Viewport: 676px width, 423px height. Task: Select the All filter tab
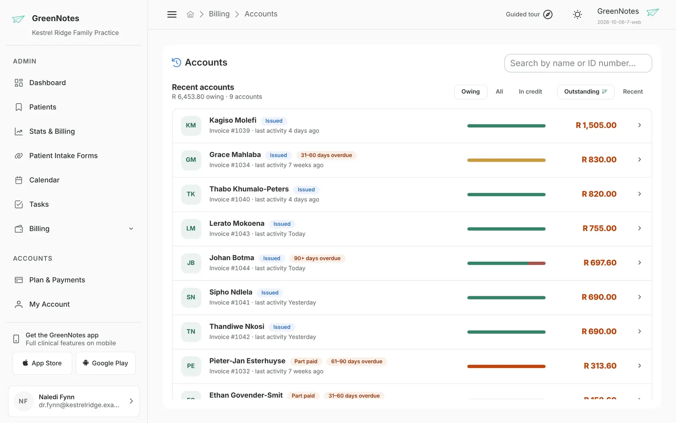(x=499, y=92)
